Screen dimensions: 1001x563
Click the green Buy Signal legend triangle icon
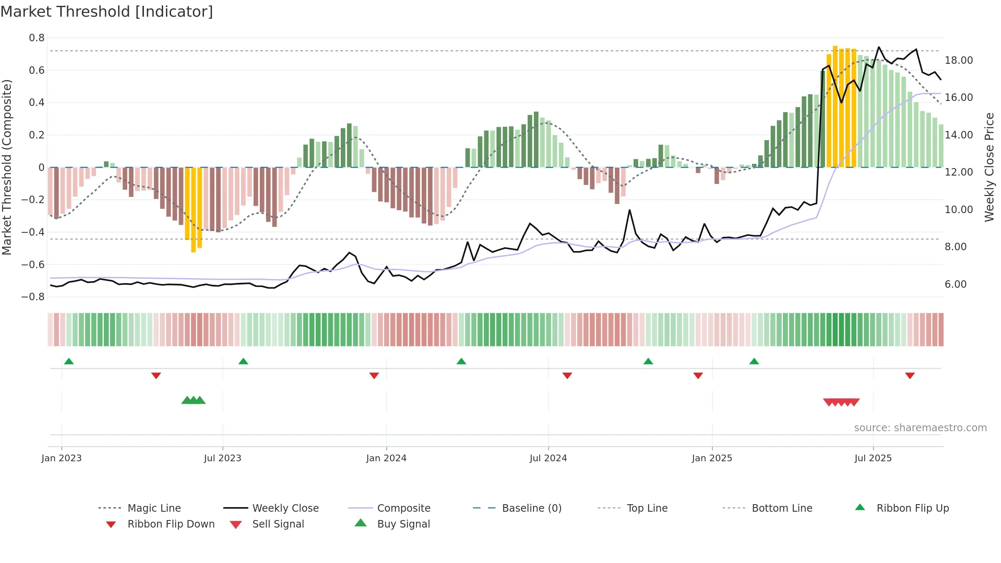pyautogui.click(x=361, y=523)
